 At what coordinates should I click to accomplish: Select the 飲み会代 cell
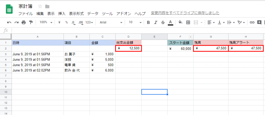[x=77, y=70]
